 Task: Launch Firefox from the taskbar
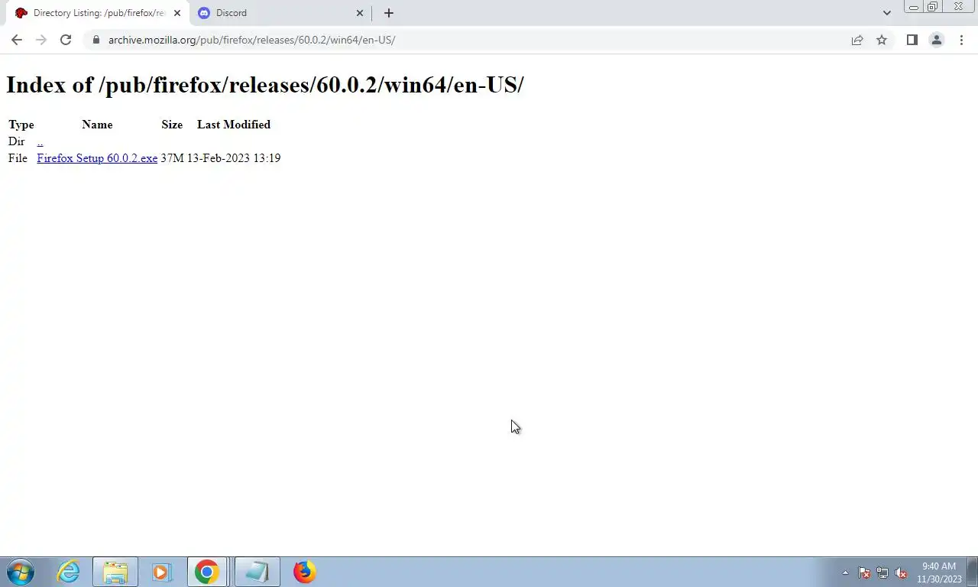(x=304, y=572)
